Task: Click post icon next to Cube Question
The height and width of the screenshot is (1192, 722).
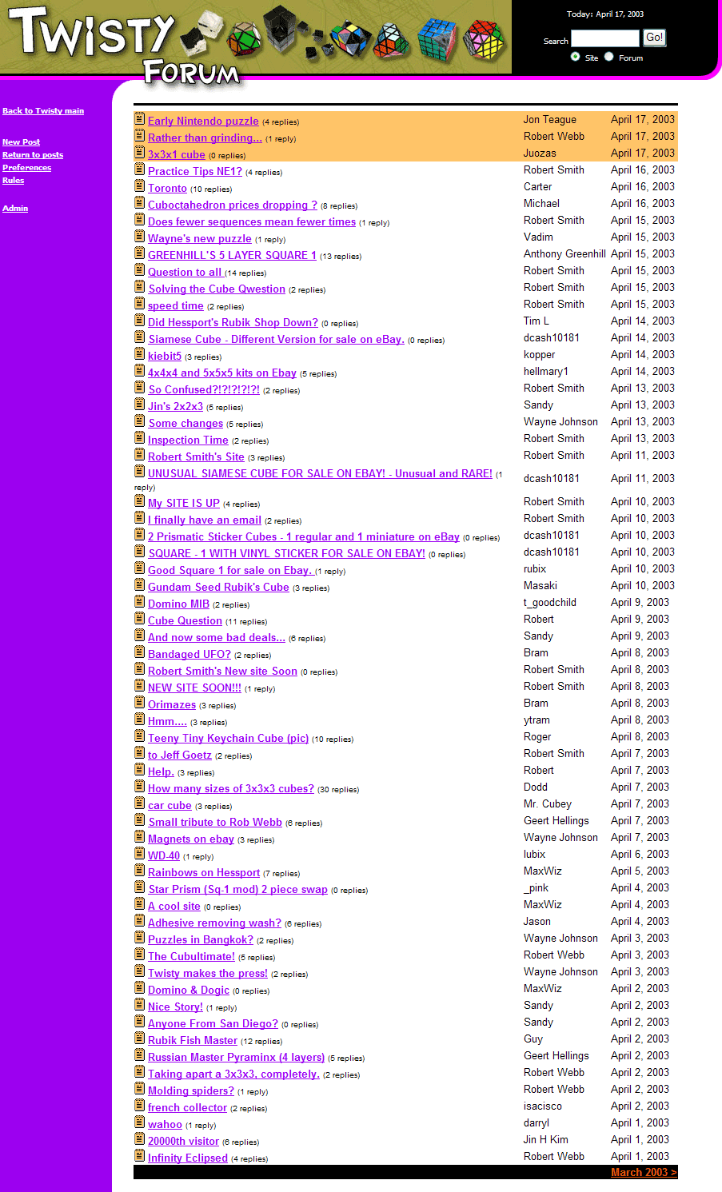Action: click(x=139, y=619)
